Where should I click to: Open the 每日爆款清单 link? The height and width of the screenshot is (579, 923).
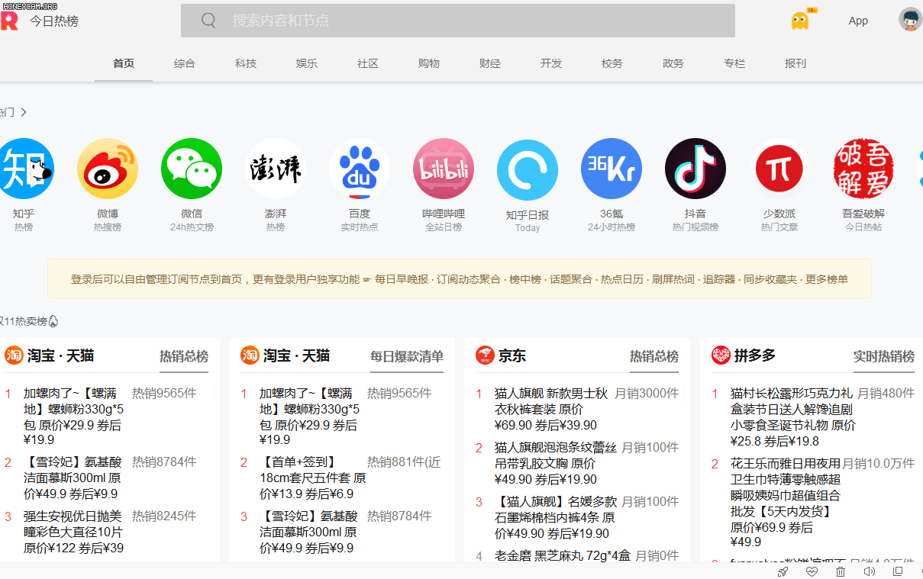tap(407, 356)
